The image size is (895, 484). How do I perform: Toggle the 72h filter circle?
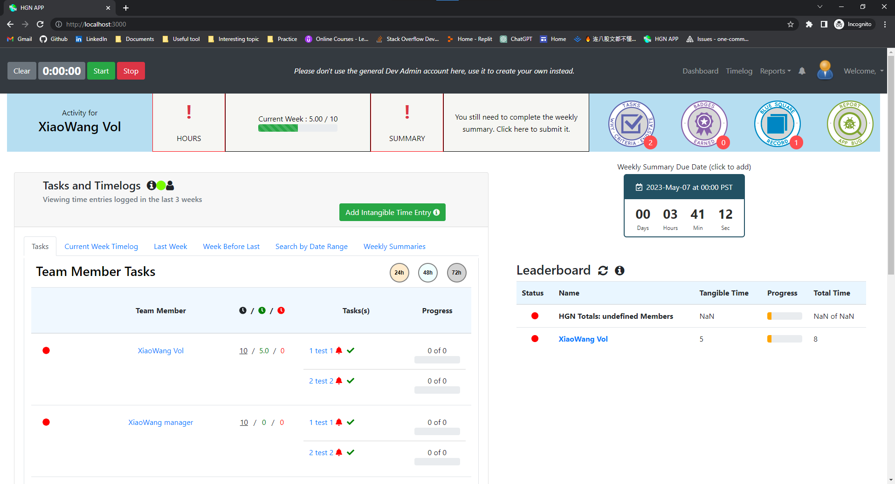coord(457,273)
